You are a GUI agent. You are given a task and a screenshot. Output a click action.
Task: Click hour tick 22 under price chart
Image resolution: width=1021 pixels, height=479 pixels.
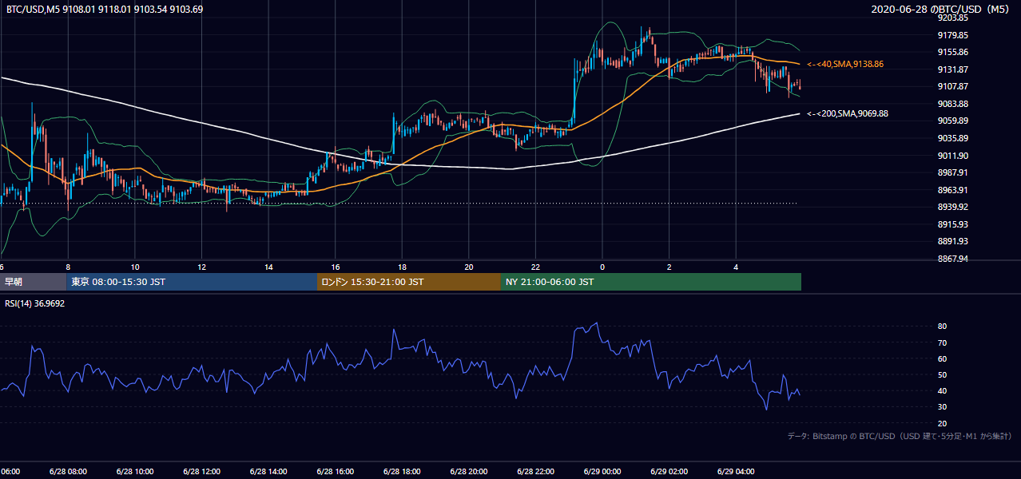[x=535, y=267]
